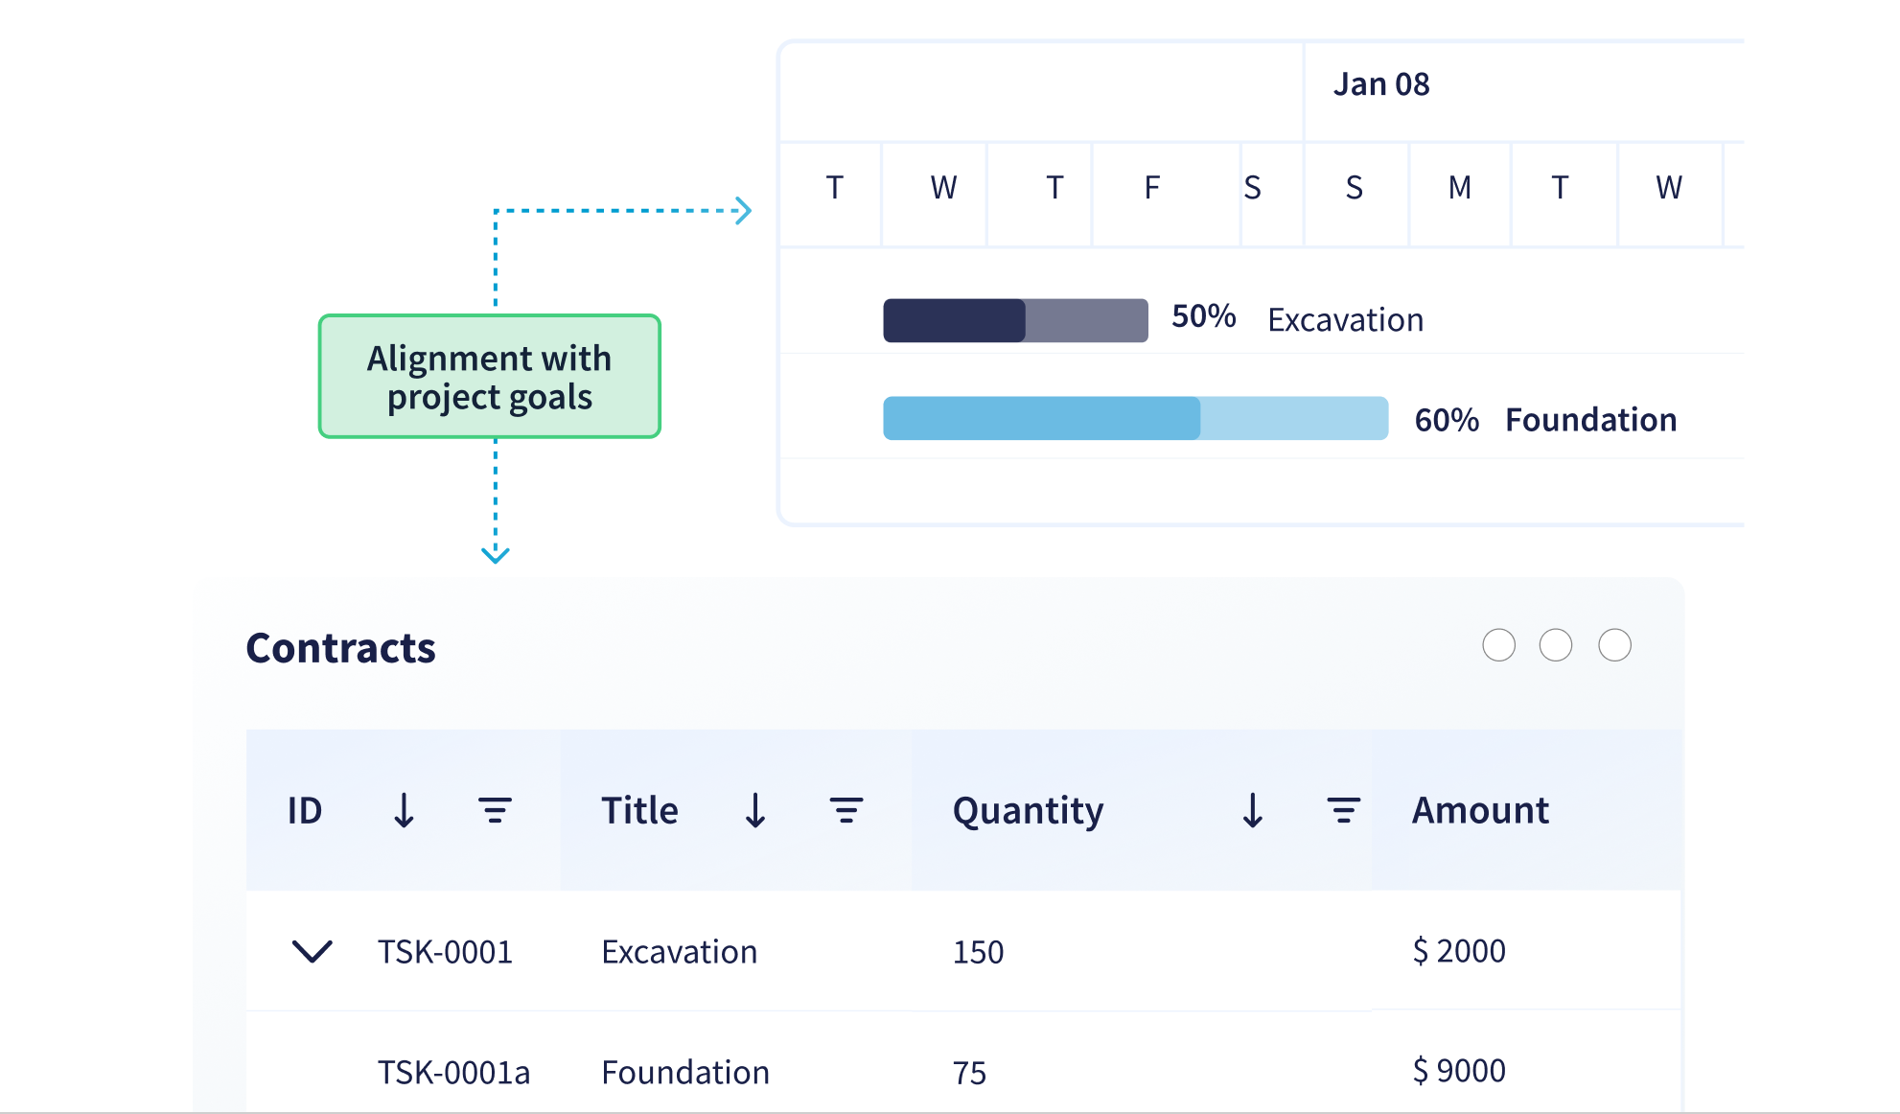This screenshot has height=1114, width=1900.
Task: Click the Title column sort arrow
Action: pyautogui.click(x=755, y=810)
